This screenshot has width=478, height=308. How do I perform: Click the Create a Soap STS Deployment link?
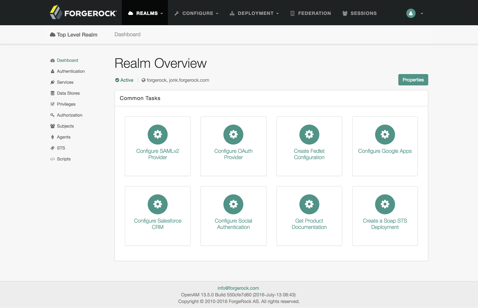click(x=385, y=224)
